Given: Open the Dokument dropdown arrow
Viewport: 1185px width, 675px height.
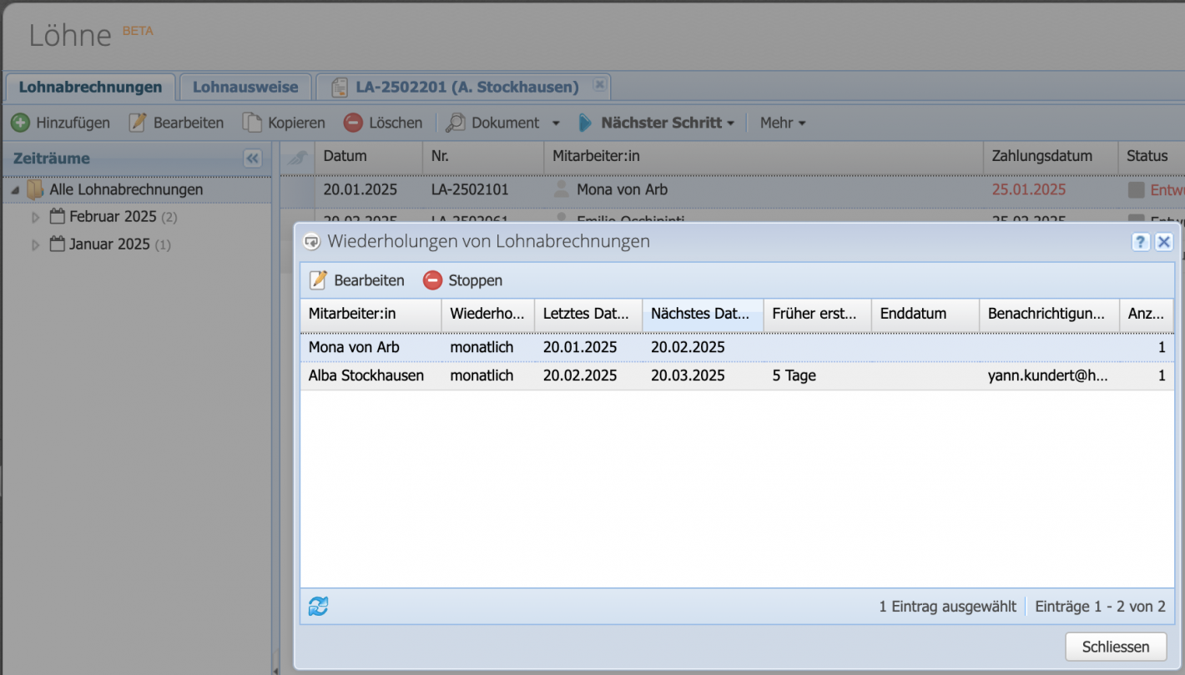Looking at the screenshot, I should (x=556, y=123).
